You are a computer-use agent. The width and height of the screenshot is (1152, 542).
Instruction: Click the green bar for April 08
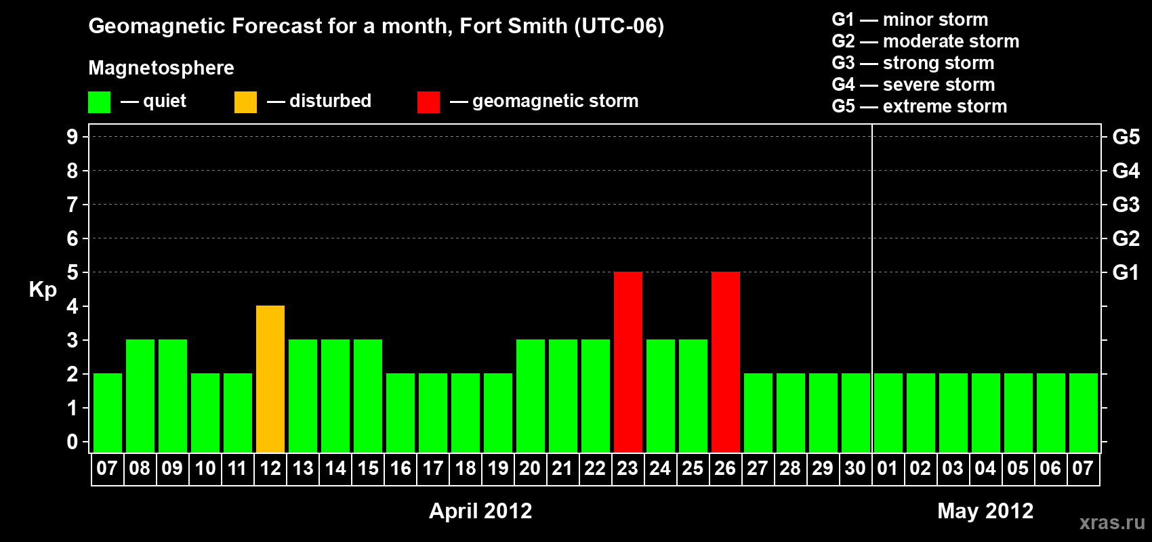pos(140,396)
